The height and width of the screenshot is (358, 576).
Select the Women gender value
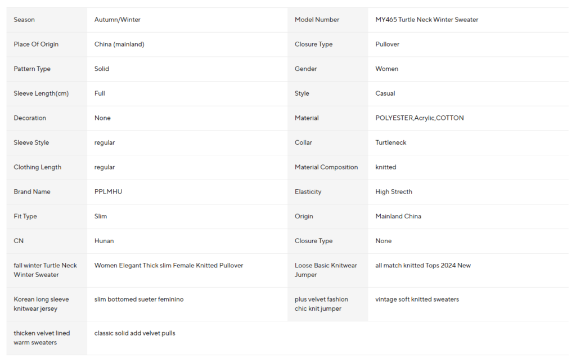pyautogui.click(x=386, y=69)
